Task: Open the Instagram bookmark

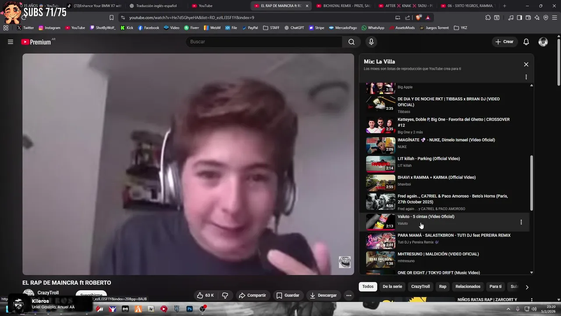Action: [x=50, y=28]
